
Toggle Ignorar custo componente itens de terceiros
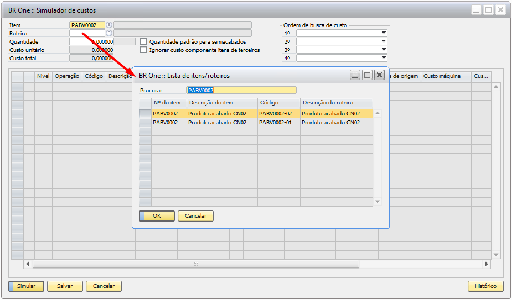(x=144, y=50)
